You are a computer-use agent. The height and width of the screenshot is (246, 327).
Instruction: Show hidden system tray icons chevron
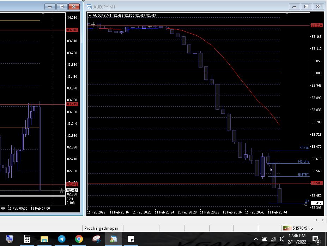[256, 239]
